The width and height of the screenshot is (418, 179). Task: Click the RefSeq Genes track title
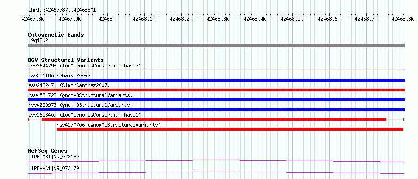point(48,151)
